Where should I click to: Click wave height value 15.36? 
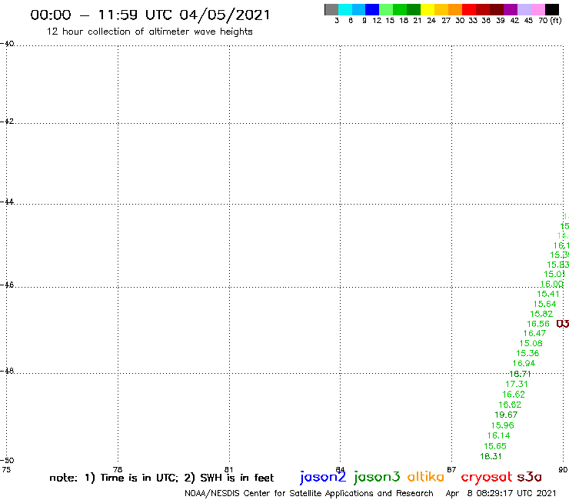click(527, 353)
